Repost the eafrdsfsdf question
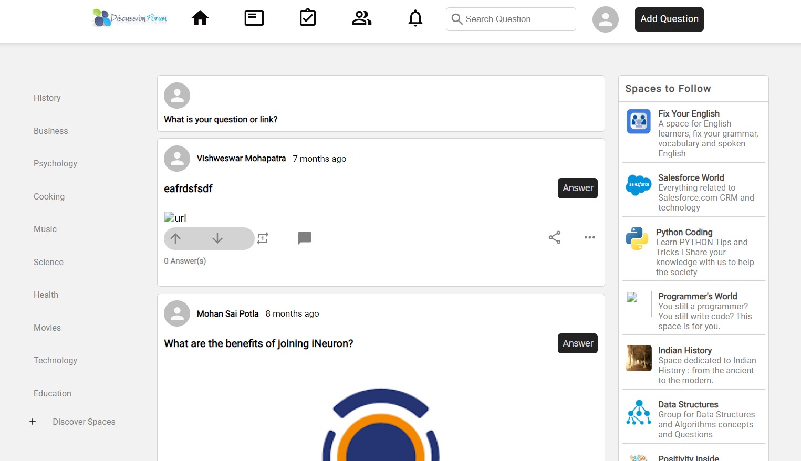This screenshot has width=801, height=461. [263, 238]
